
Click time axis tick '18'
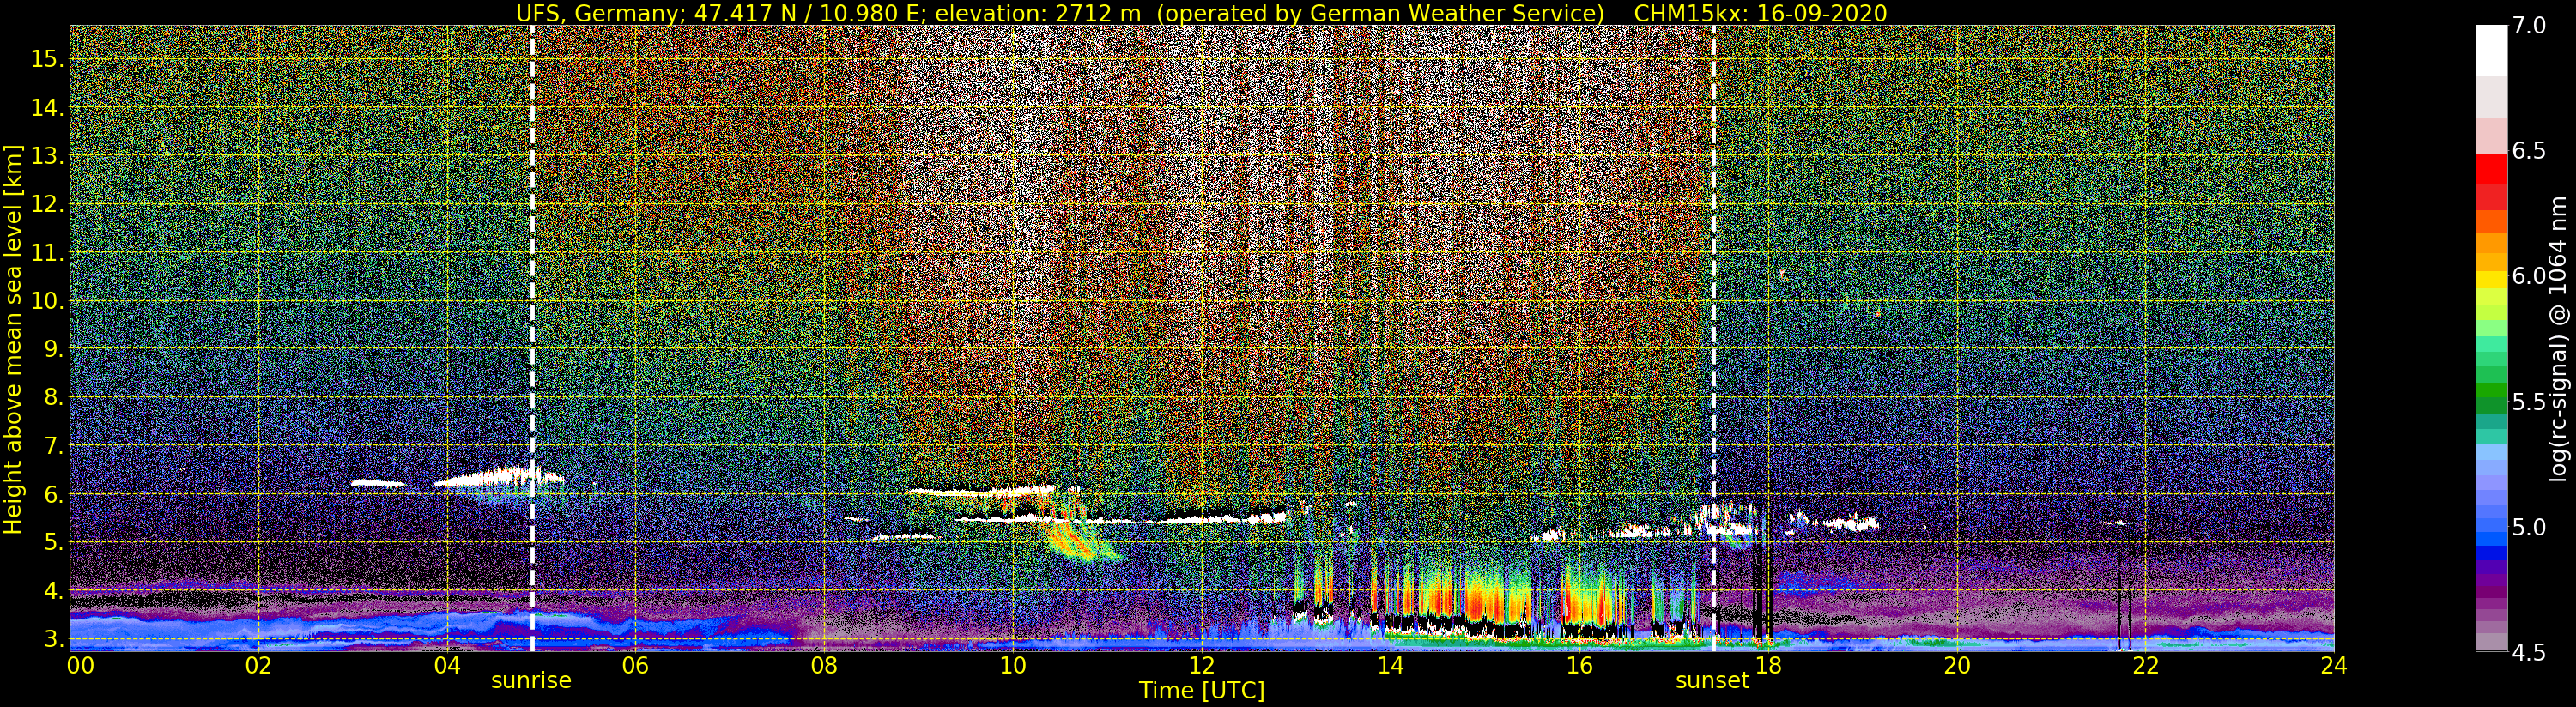[1768, 665]
